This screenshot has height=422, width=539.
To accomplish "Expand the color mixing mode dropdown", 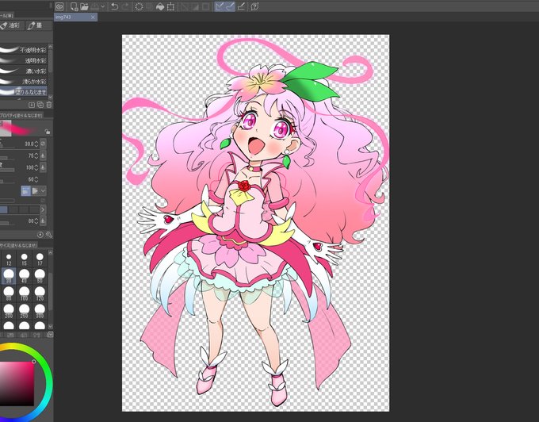I will point(43,191).
